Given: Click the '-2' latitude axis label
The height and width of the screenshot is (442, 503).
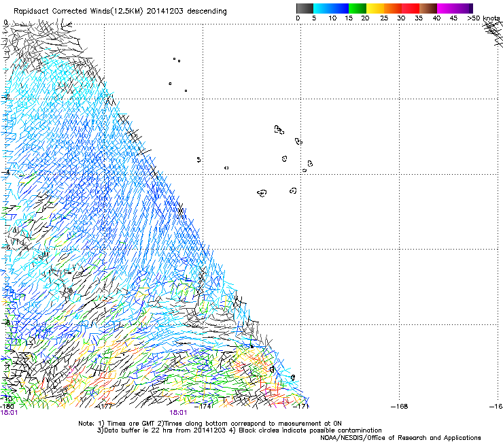Looking at the screenshot, I should 6,97.
